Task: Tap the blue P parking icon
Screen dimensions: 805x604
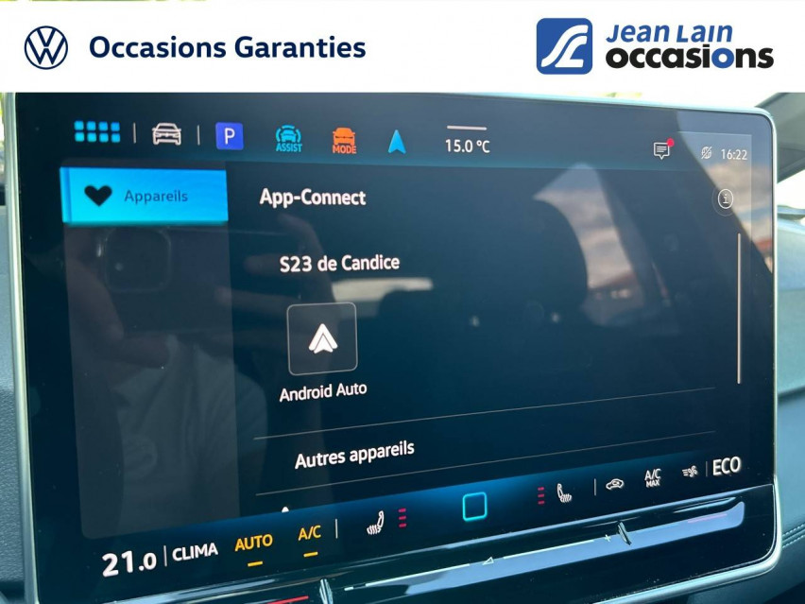Action: point(230,136)
